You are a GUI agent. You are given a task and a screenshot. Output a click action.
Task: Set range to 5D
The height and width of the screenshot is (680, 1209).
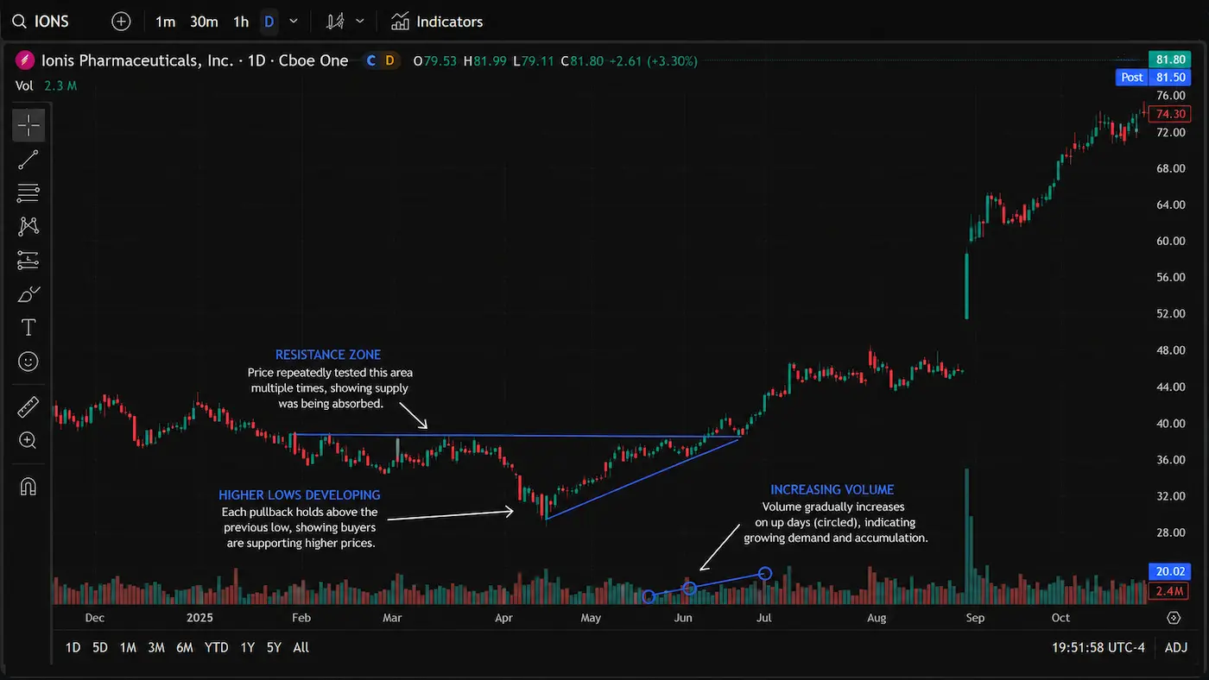pyautogui.click(x=100, y=647)
